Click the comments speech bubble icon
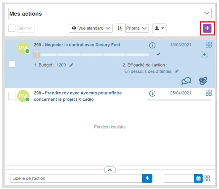The width and height of the screenshot is (219, 189). 186,81
